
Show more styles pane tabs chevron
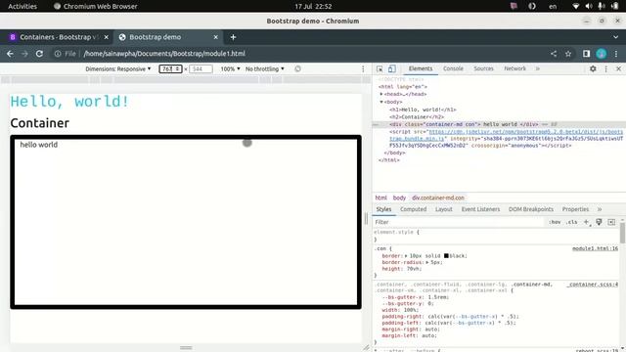click(x=600, y=209)
